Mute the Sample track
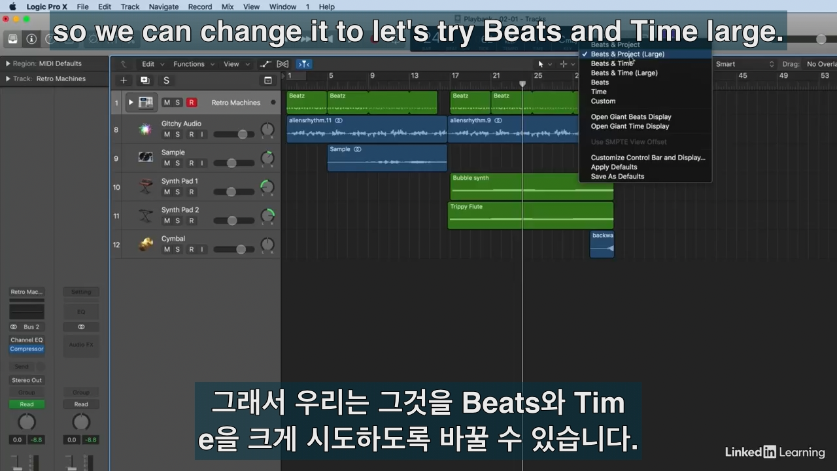 (167, 163)
